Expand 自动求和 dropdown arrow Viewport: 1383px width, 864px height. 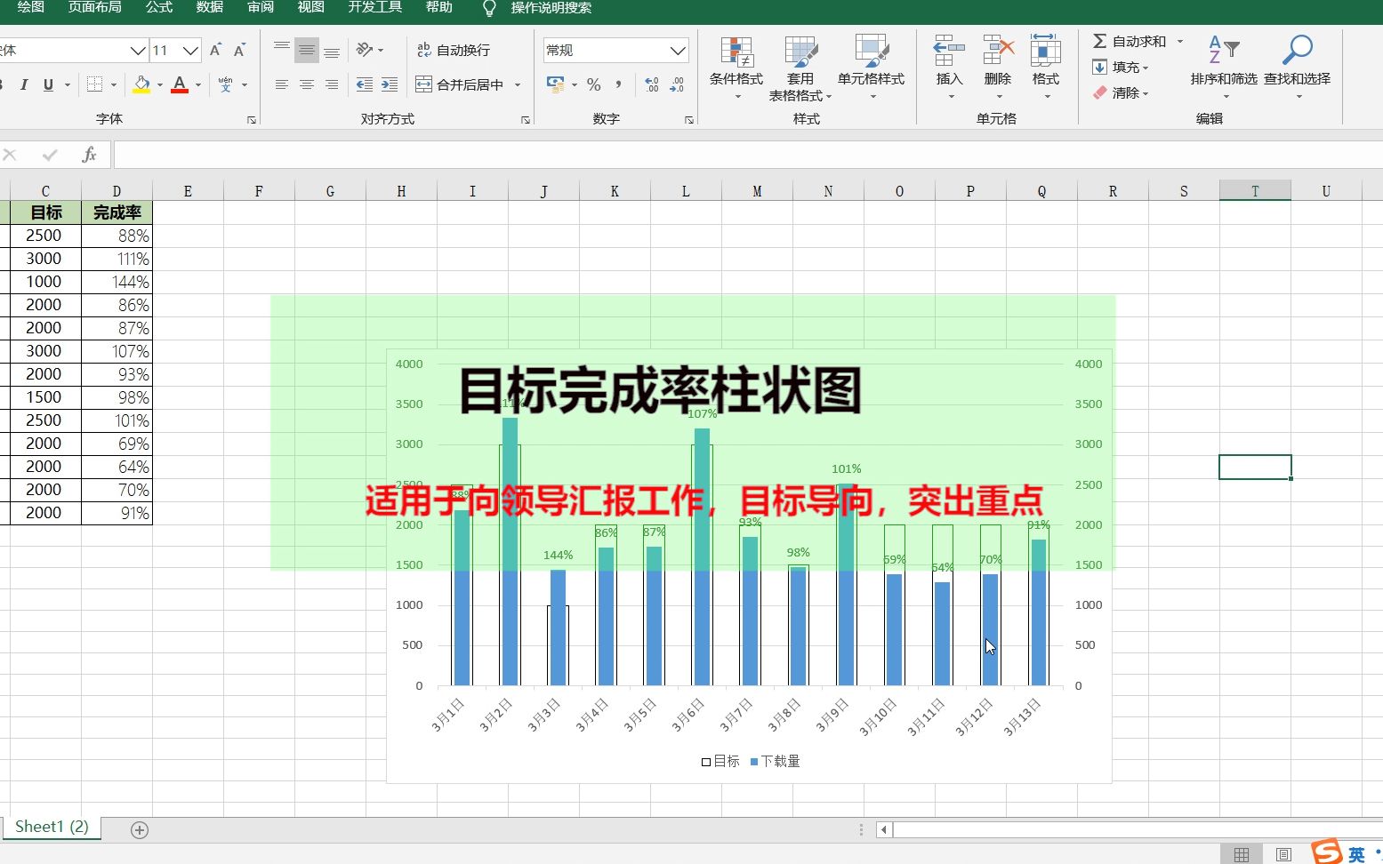(x=1180, y=42)
